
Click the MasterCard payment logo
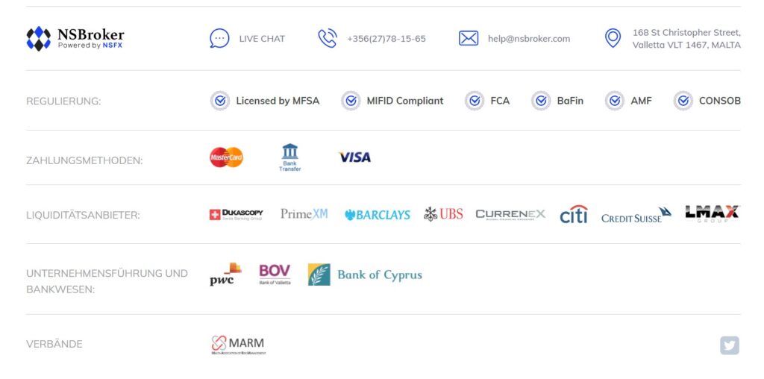click(227, 157)
